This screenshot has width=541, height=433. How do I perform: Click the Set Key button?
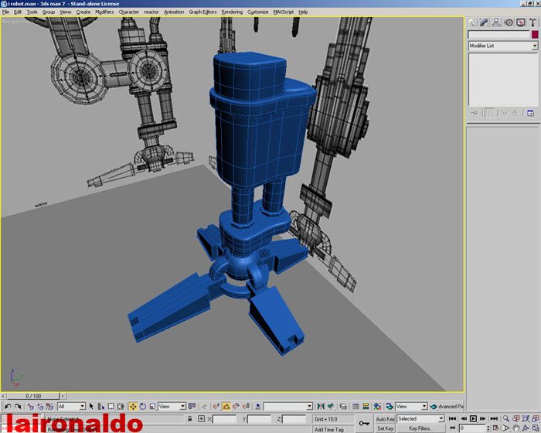click(385, 428)
